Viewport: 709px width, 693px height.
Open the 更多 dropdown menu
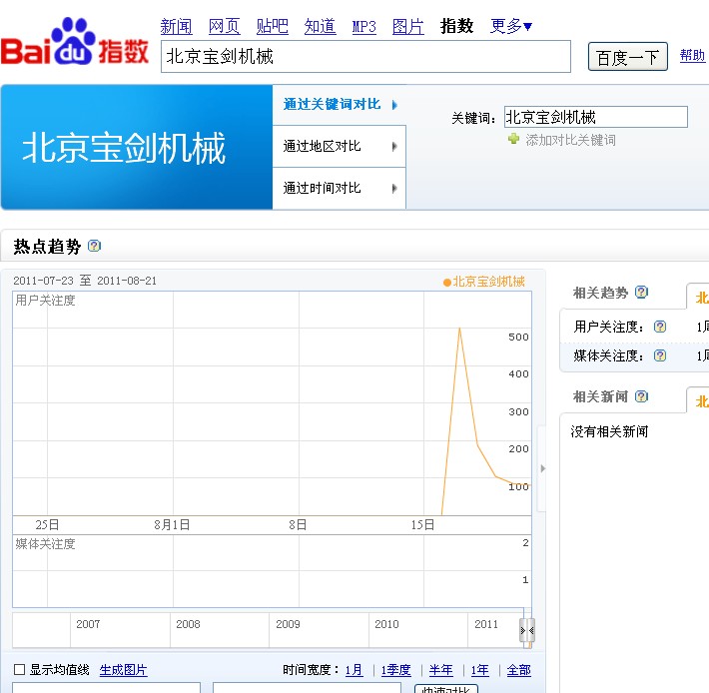click(511, 26)
